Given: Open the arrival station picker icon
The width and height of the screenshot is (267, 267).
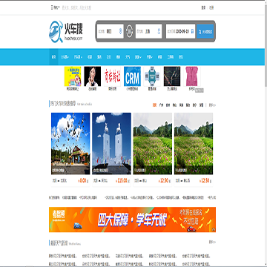Looking at the screenshot, I should point(159,31).
